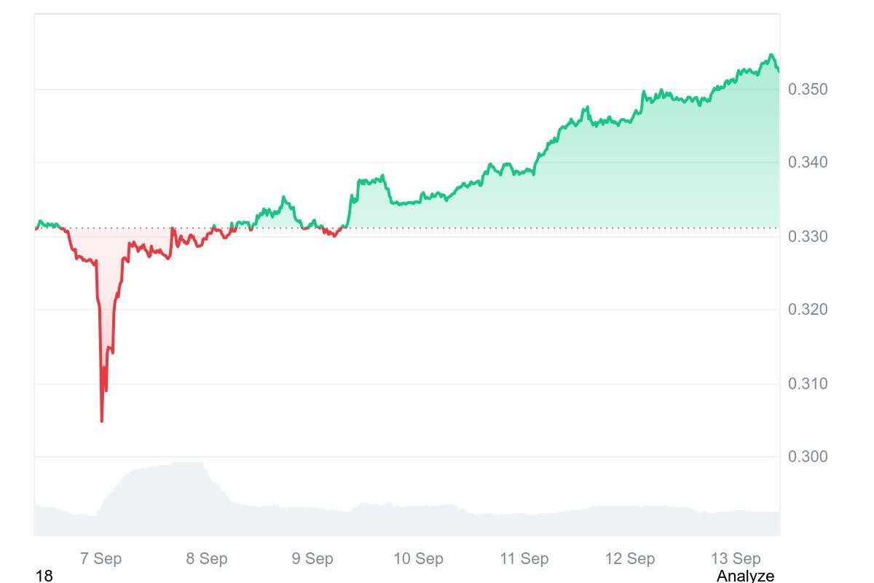
Task: Click the lowest point of the red dip
Action: click(x=101, y=420)
